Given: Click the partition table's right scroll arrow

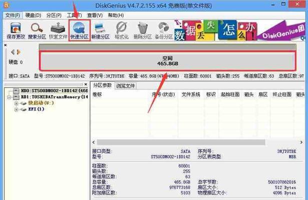Looking at the screenshot, I should point(301,142).
